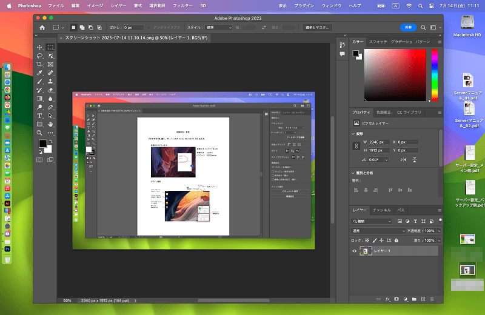Image resolution: width=485 pixels, height=315 pixels.
Task: Select the Blur tool
Action: pos(50,99)
